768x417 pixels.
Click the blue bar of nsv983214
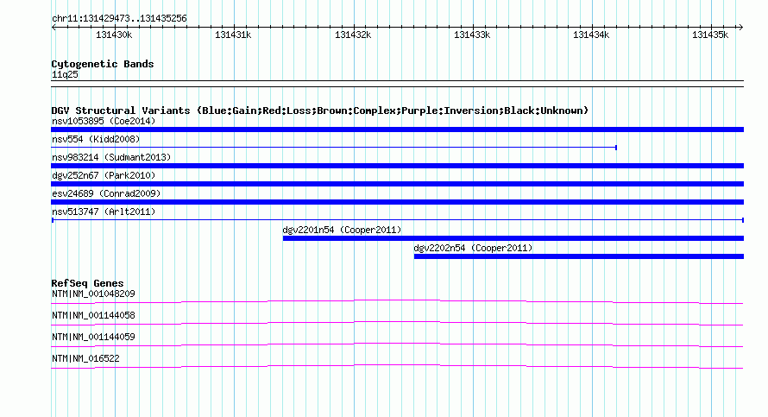click(x=397, y=166)
